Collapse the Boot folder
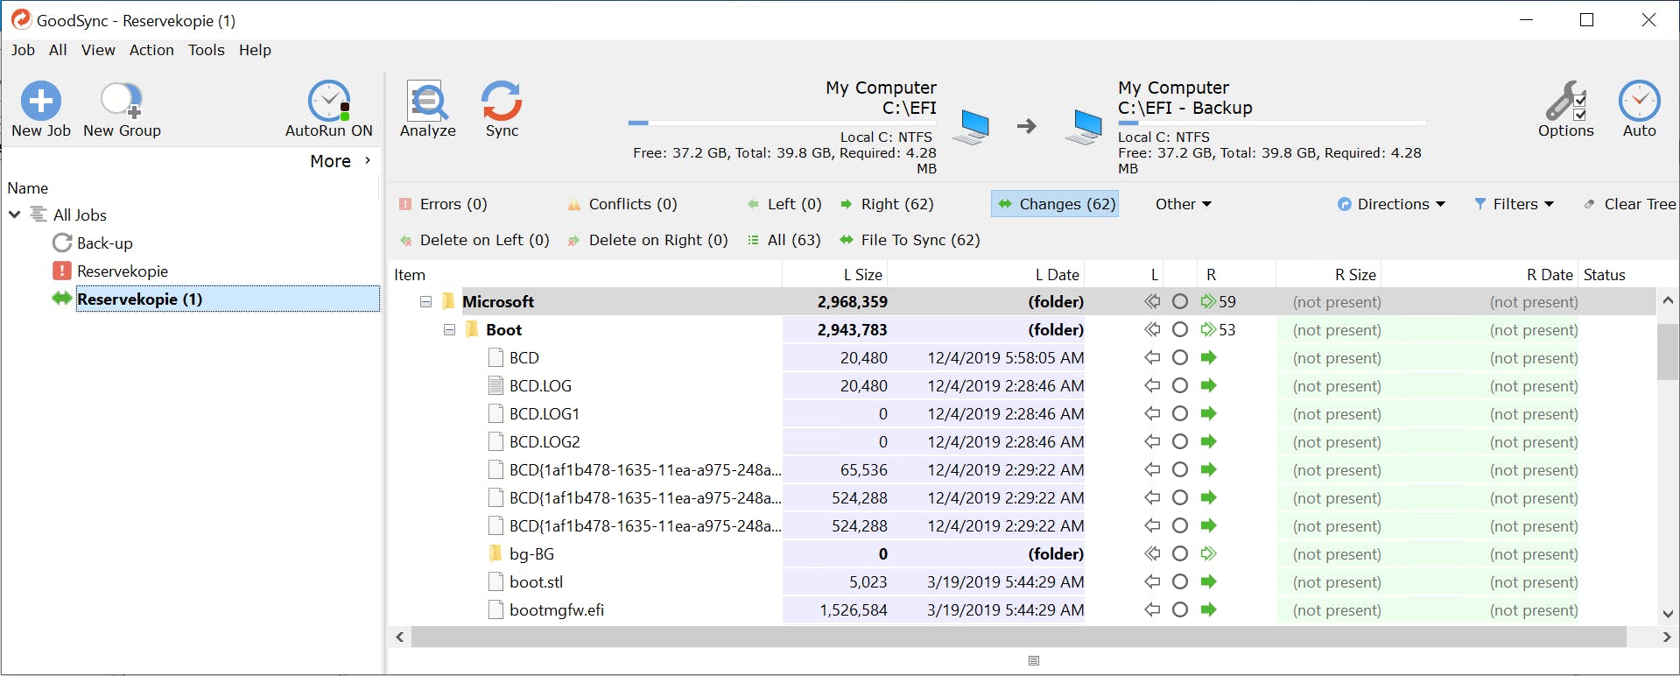This screenshot has height=676, width=1680. [x=449, y=330]
